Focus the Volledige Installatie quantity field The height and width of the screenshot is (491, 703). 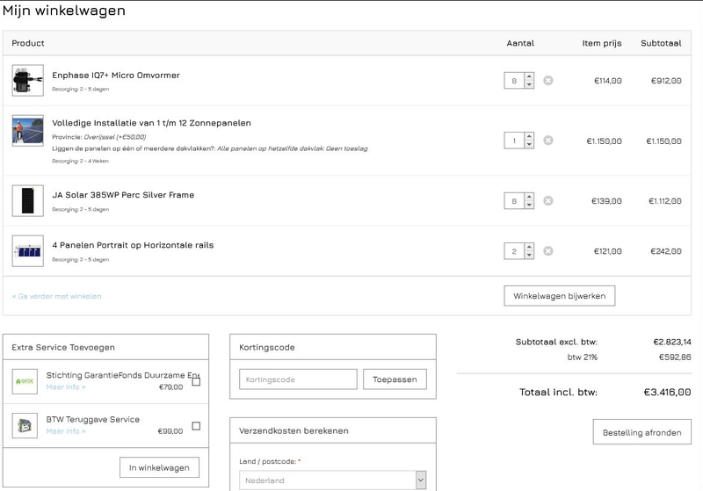tap(514, 141)
